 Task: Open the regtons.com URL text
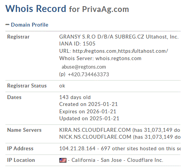click(95, 51)
